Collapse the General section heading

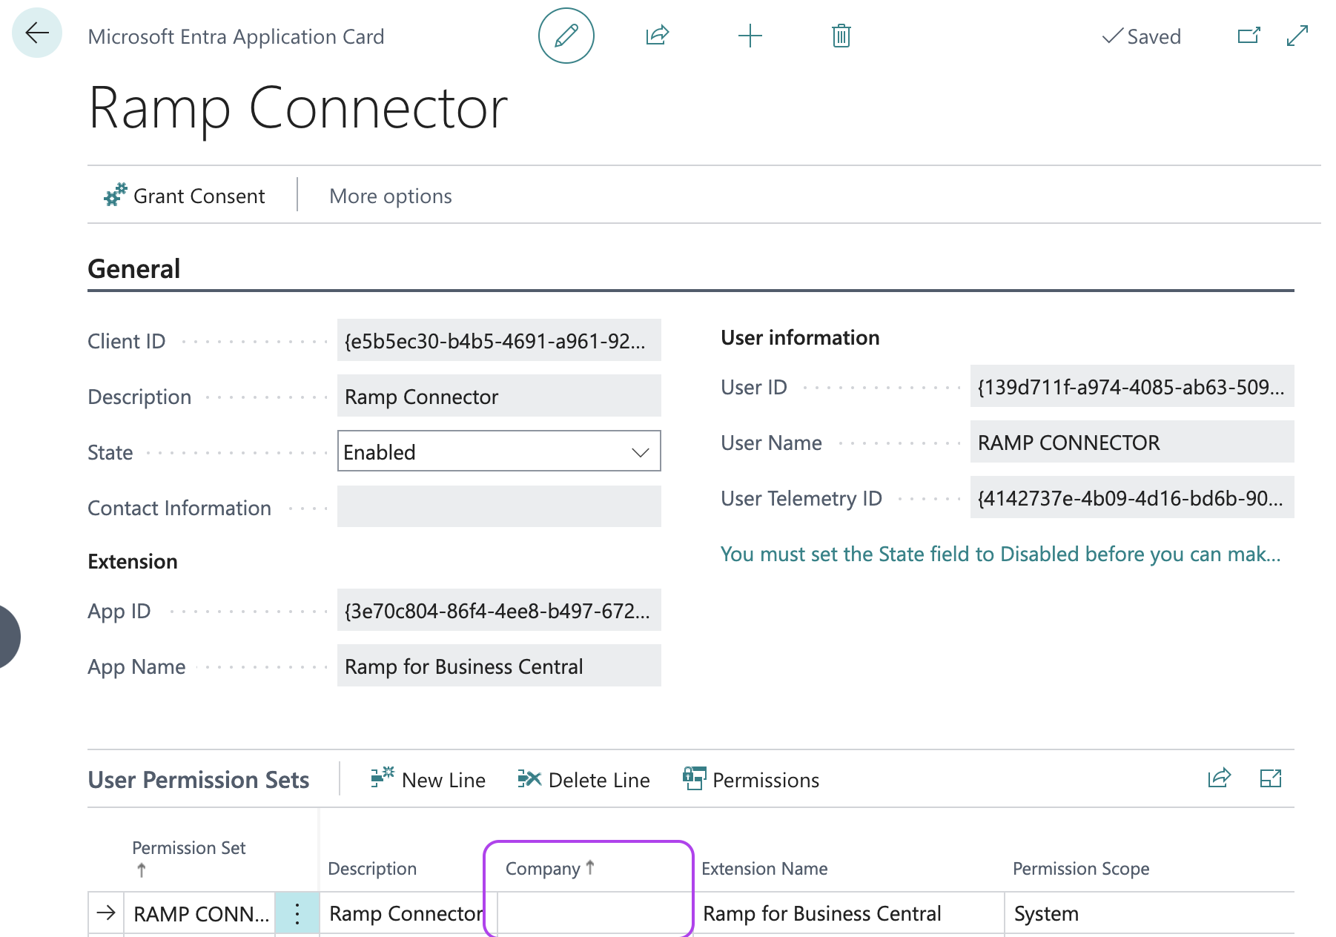click(x=133, y=268)
